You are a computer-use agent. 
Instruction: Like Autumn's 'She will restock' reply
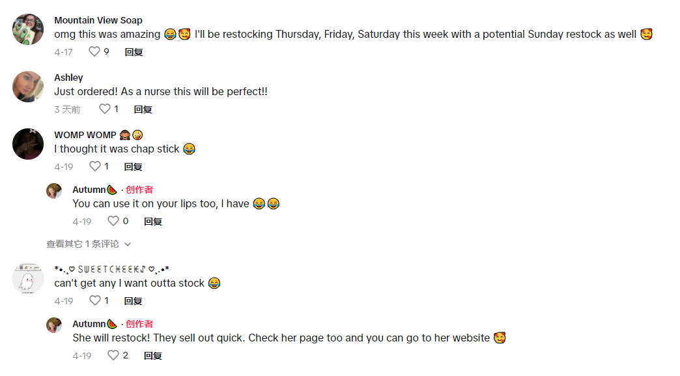coord(113,355)
